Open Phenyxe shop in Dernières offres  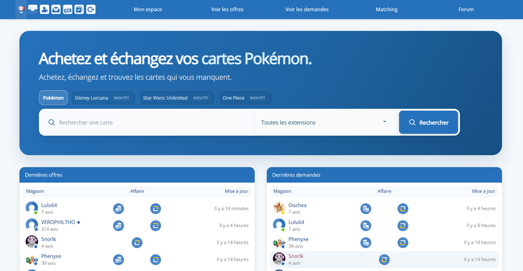[51, 256]
